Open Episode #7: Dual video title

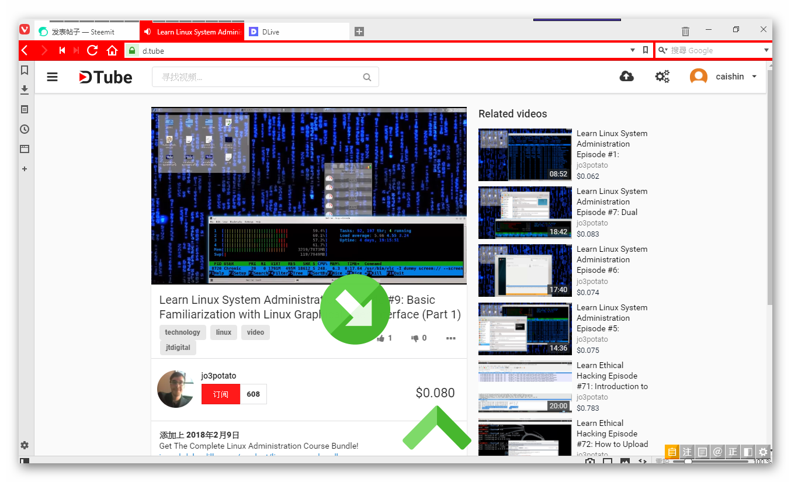point(612,202)
